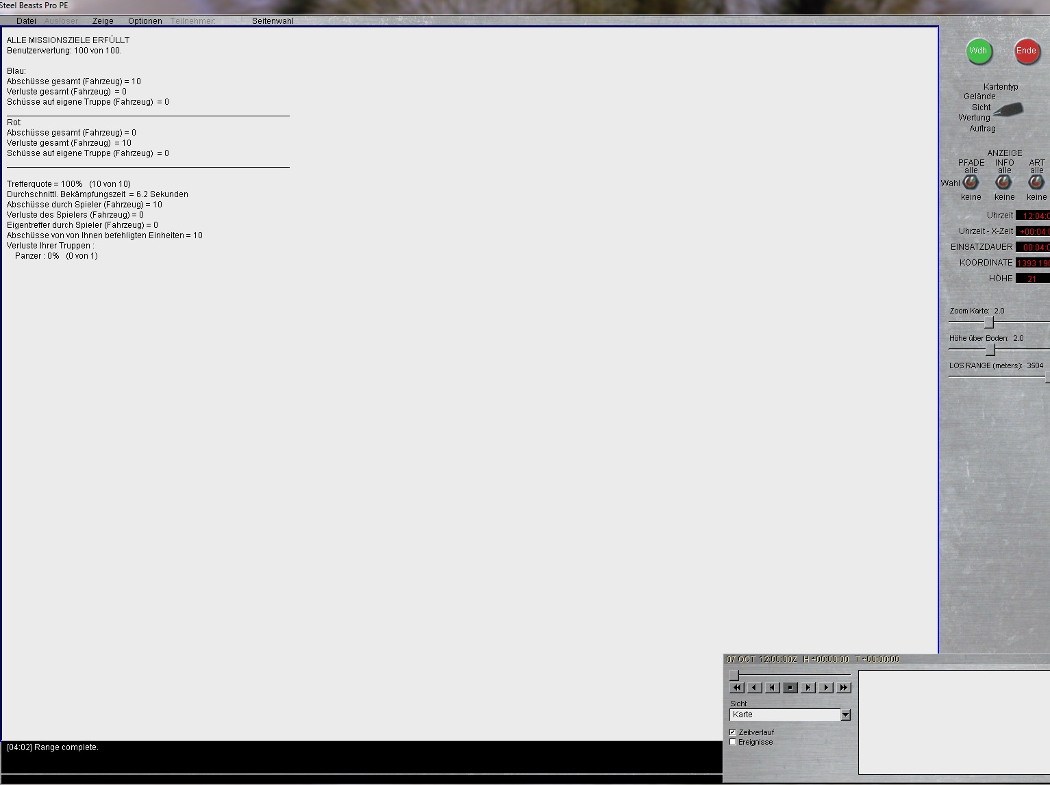Click the Zoom Karte slider handle
1050x785 pixels.
click(988, 322)
